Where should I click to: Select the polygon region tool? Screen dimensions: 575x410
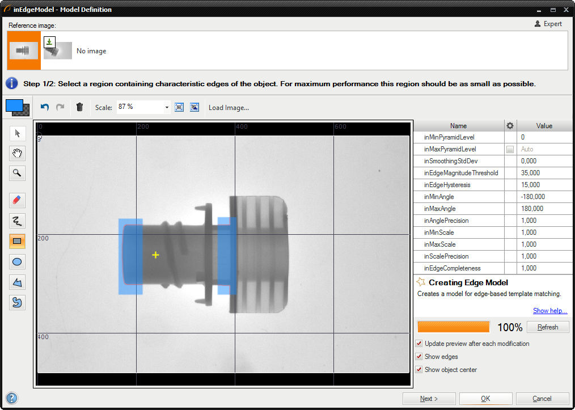(17, 282)
